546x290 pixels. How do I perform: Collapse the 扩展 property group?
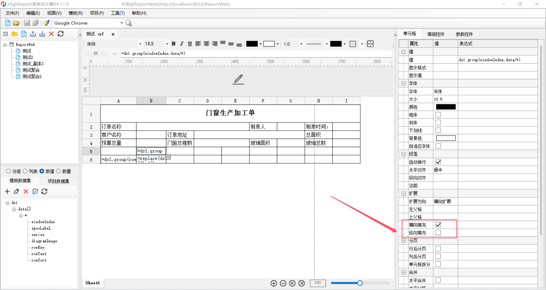403,193
